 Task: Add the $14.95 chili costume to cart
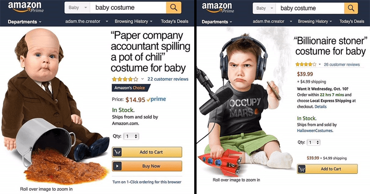point(147,152)
